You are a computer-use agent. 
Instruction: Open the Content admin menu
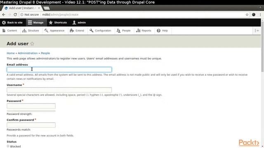pyautogui.click(x=10, y=30)
